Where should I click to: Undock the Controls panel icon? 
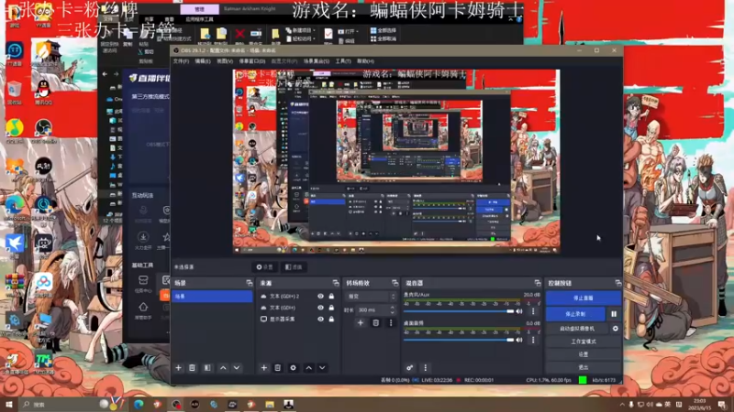pos(617,283)
